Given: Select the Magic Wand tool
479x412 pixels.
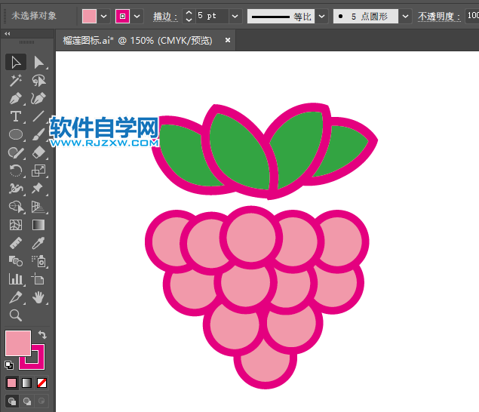Looking at the screenshot, I should pos(16,81).
